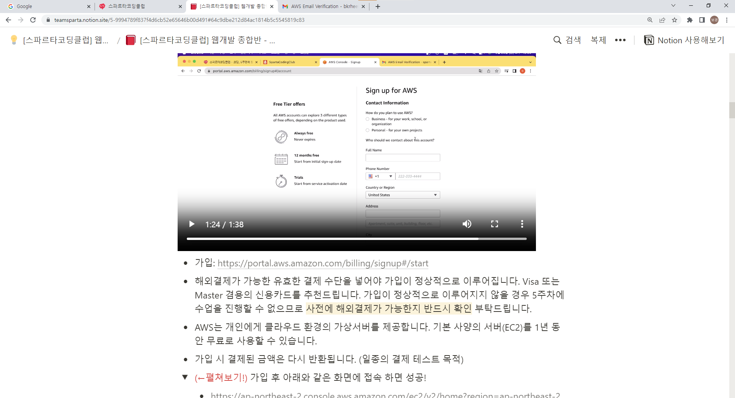Collapse the 펼쳐보기 toggle section
This screenshot has width=735, height=398.
185,377
